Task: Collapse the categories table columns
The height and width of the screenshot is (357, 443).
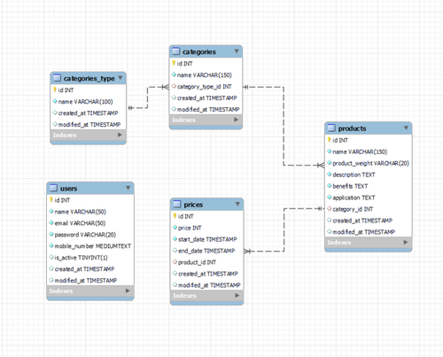Action: [237, 51]
